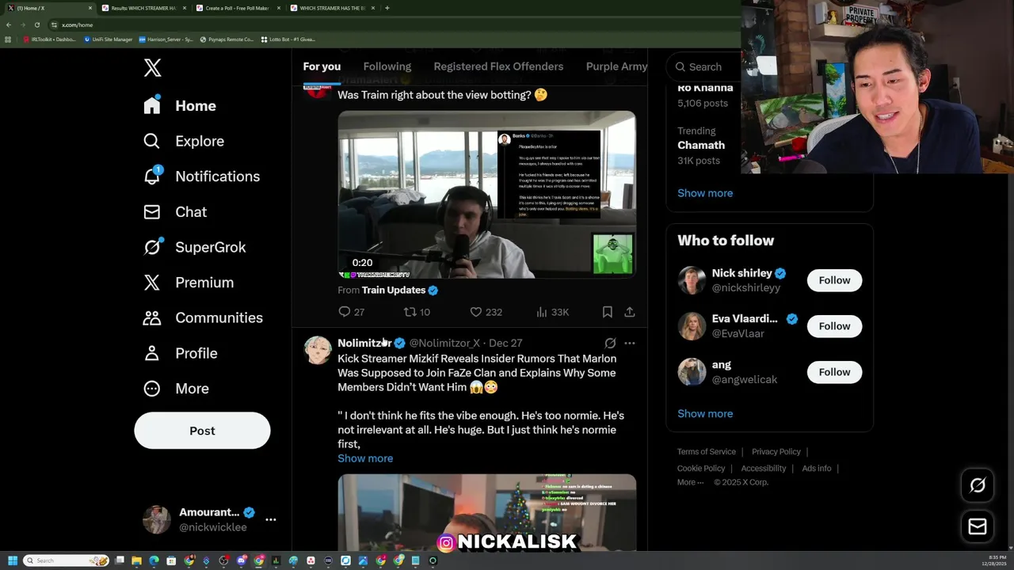Screen dimensions: 1014x570
Task: Open the More menu in sidebar
Action: (176, 388)
